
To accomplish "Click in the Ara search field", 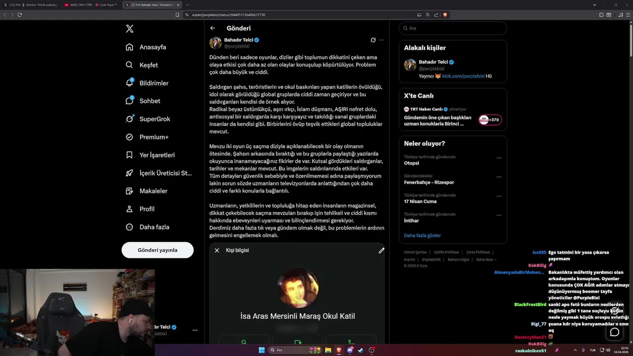I will pyautogui.click(x=453, y=28).
